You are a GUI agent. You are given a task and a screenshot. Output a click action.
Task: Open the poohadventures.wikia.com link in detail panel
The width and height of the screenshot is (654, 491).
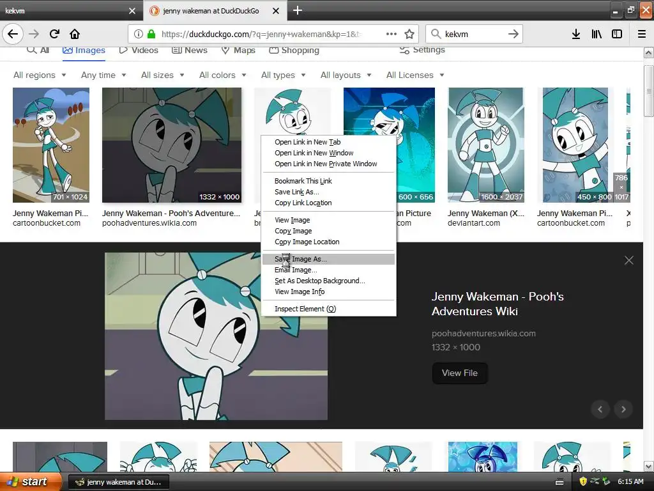click(483, 333)
